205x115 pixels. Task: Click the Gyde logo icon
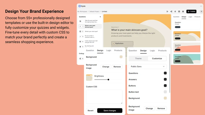point(79,6)
